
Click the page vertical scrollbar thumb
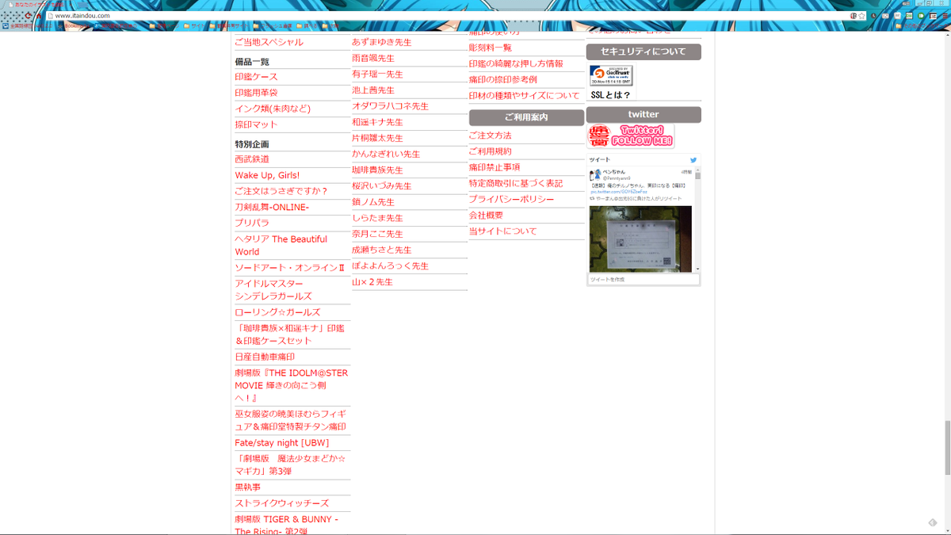point(946,446)
